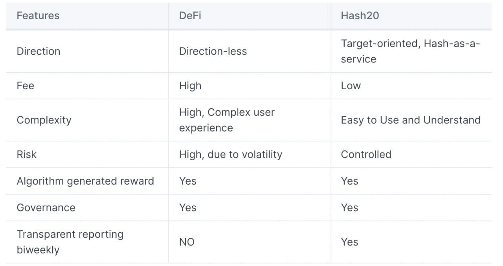
Task: Select Algorithm generated reward row label
Action: [85, 181]
